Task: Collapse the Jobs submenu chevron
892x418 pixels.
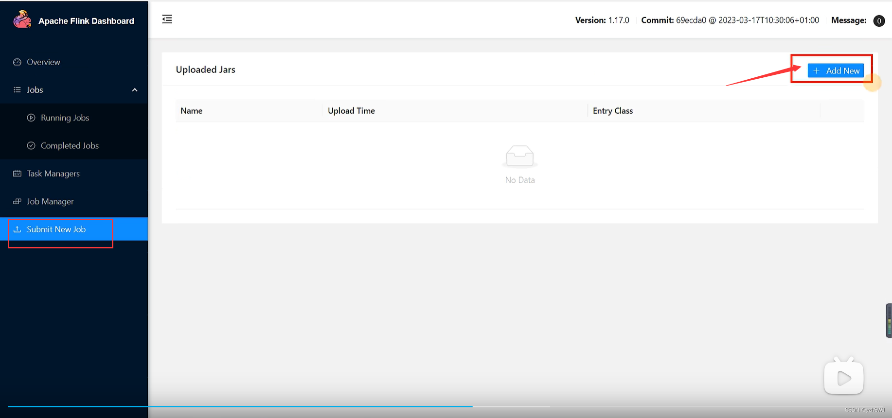Action: (135, 90)
